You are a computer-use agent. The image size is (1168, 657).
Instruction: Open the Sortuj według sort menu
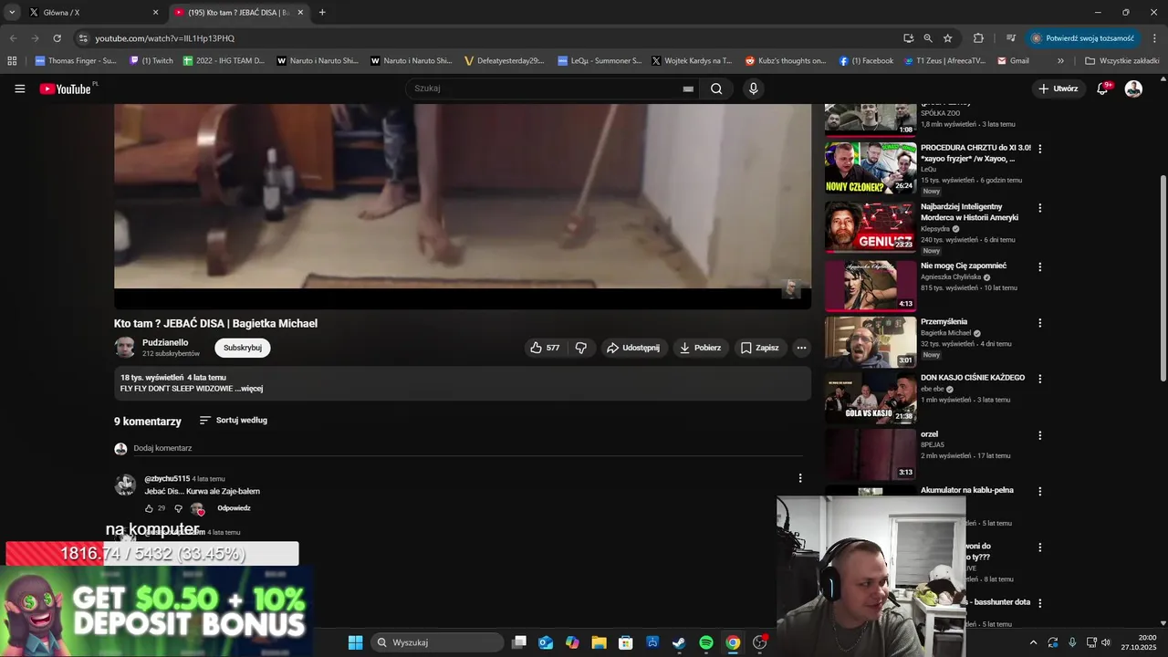[233, 421]
